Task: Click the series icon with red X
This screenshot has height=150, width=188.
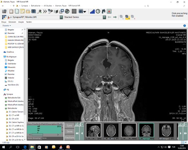Action: pyautogui.click(x=133, y=17)
